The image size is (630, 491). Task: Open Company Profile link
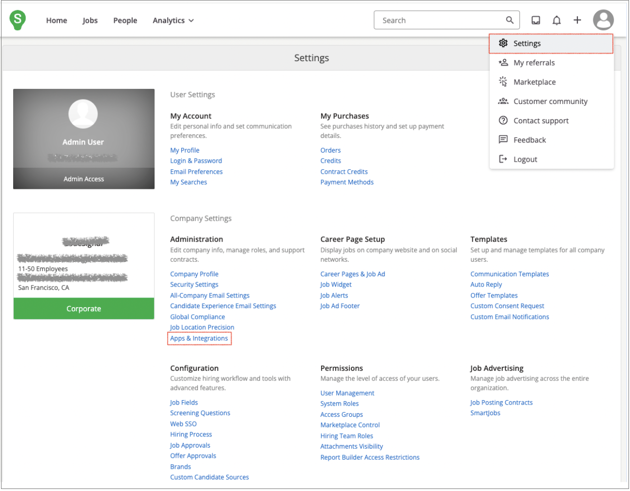coord(194,274)
